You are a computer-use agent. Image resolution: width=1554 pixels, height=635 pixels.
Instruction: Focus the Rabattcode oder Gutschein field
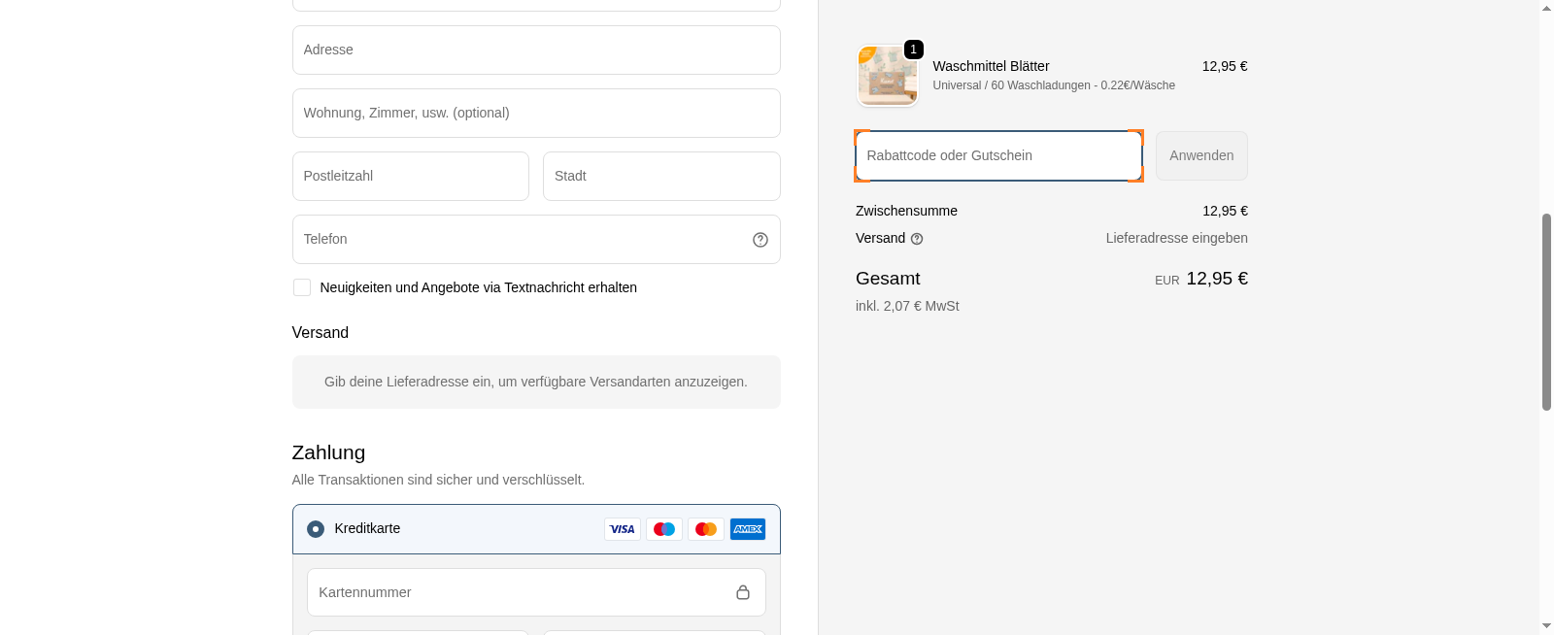point(998,155)
